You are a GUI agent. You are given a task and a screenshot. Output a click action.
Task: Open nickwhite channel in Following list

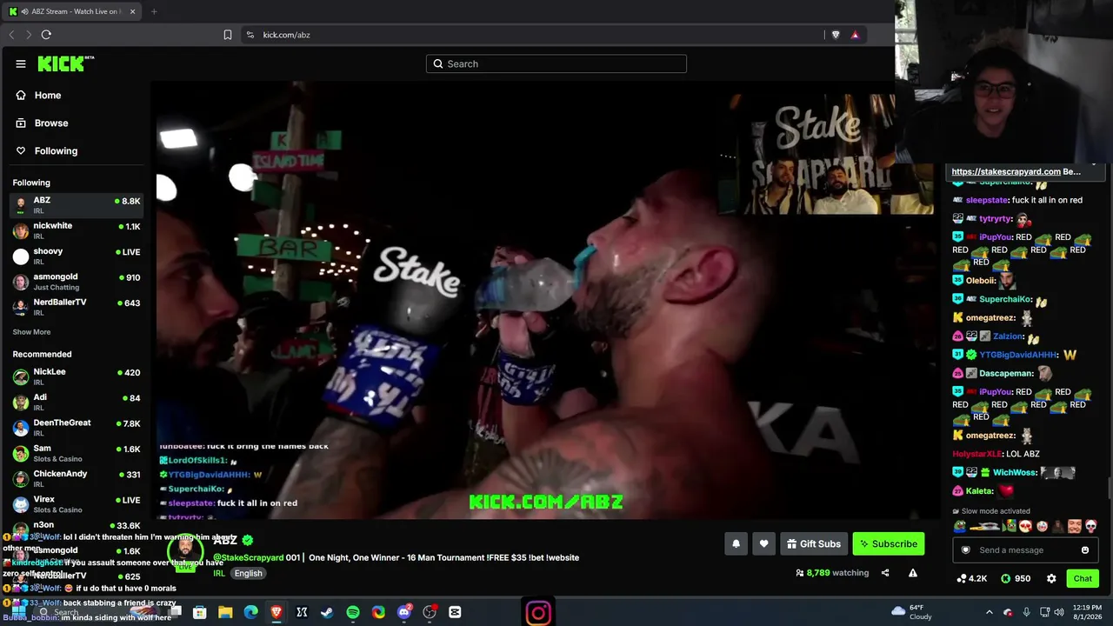pyautogui.click(x=77, y=230)
